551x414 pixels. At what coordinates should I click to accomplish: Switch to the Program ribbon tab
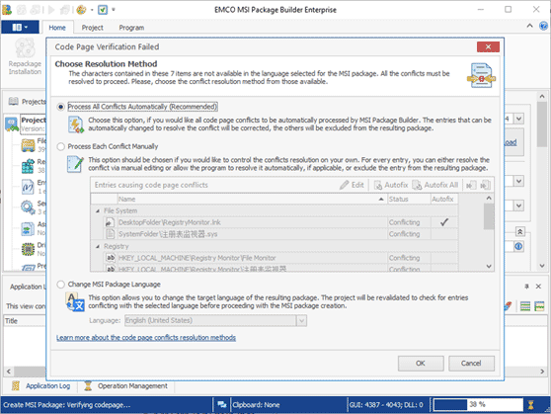point(131,28)
